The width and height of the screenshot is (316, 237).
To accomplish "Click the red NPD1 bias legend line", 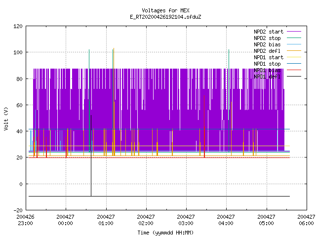I will (294, 70).
